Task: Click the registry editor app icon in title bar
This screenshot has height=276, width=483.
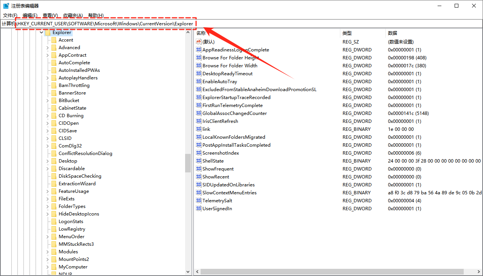Action: pos(6,6)
